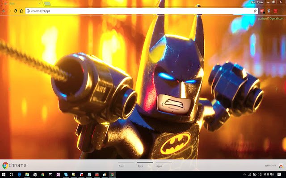Click the browser forward arrow
Screen dimensions: 286x178
[x=10, y=11]
